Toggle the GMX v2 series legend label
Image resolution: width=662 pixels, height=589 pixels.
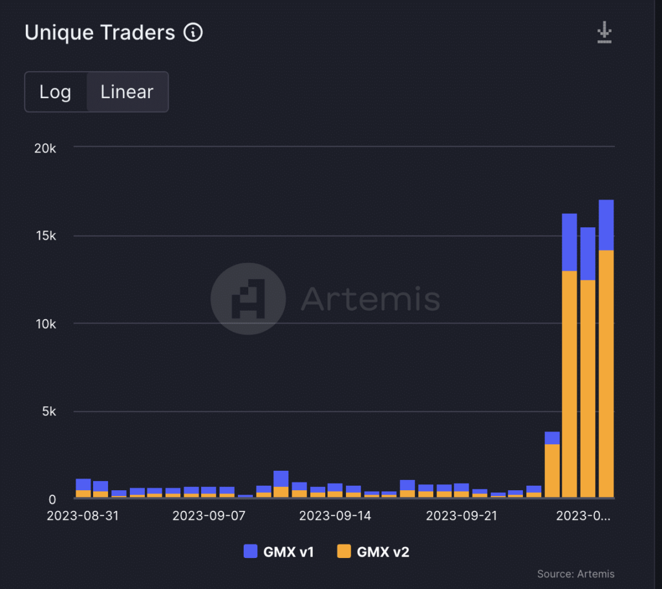pyautogui.click(x=383, y=552)
